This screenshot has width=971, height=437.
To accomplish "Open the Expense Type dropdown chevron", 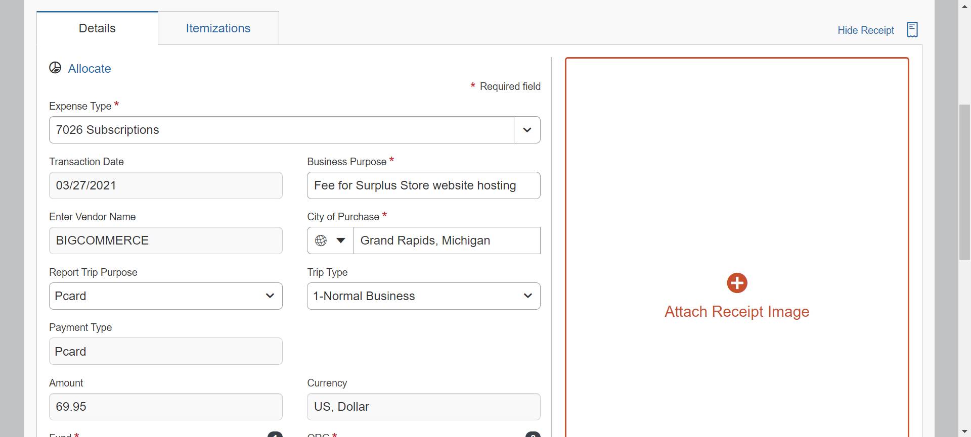I will coord(527,130).
